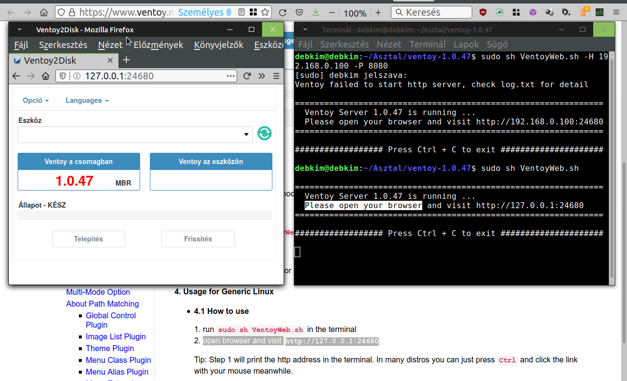Open Szerkesztés menu in Ventoy2Disk Firefox window
627x381 pixels.
[x=63, y=45]
